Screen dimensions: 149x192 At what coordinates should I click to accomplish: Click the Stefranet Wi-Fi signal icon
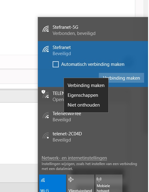pyautogui.click(x=46, y=49)
